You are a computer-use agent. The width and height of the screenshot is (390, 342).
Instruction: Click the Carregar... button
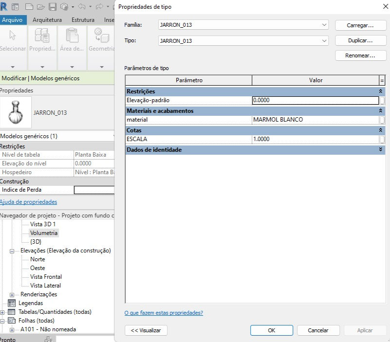coord(360,25)
